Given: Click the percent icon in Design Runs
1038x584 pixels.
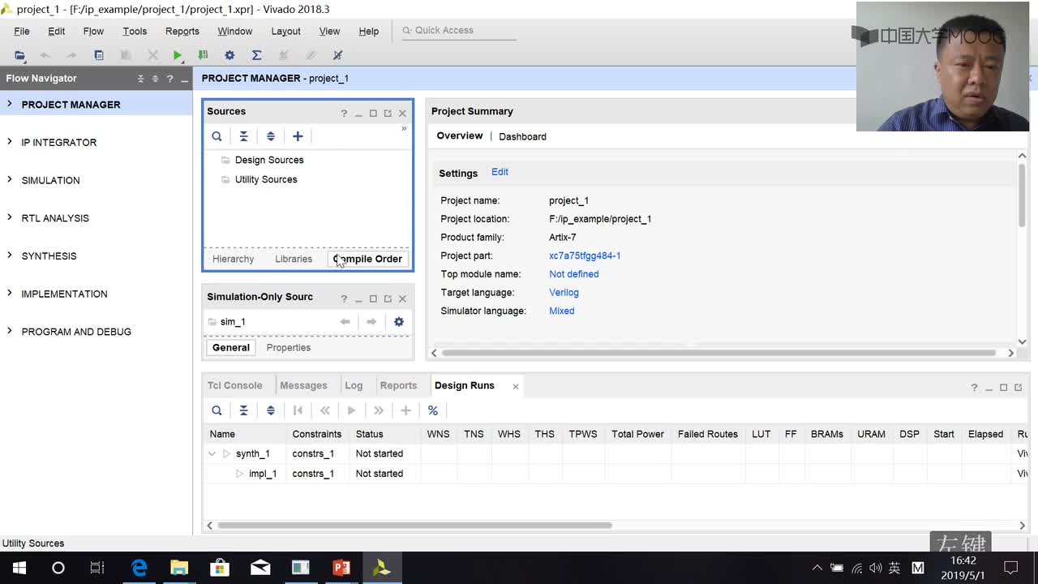Looking at the screenshot, I should 433,410.
